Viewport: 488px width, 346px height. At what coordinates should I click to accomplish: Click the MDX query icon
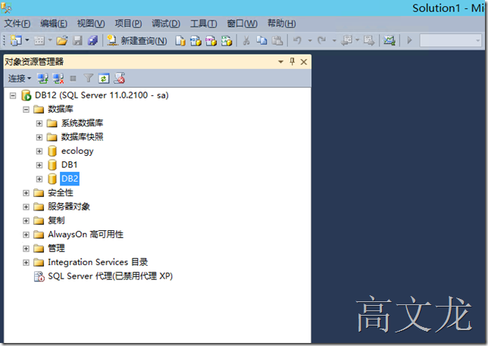(196, 40)
